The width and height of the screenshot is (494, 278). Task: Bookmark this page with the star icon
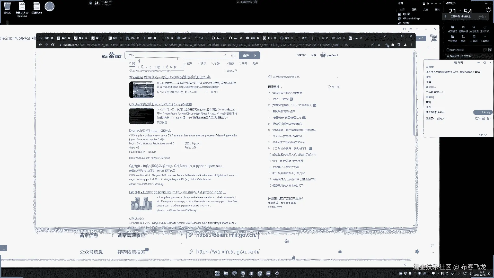click(379, 45)
